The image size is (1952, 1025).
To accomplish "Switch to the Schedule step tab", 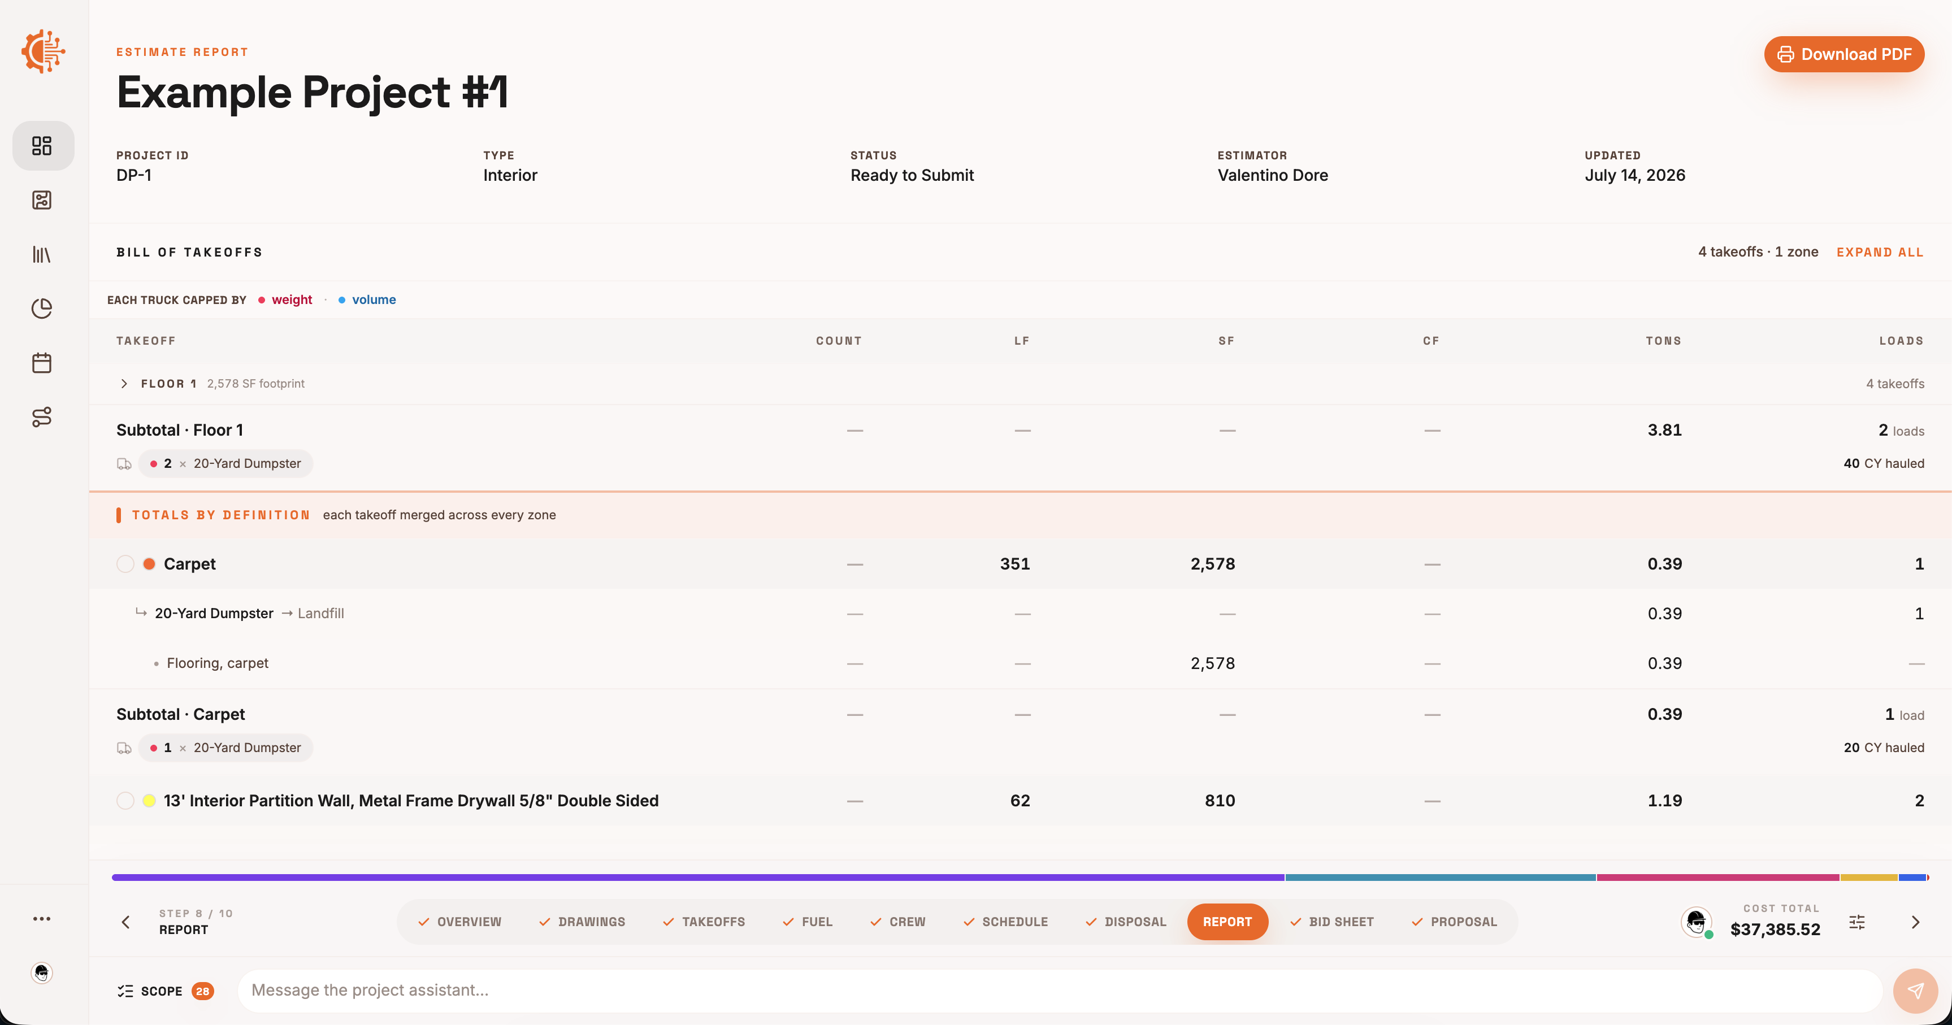I will click(1005, 922).
